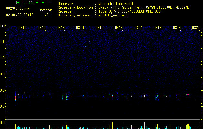Click the meteor count value 20
The height and width of the screenshot is (129, 203).
[47, 15]
